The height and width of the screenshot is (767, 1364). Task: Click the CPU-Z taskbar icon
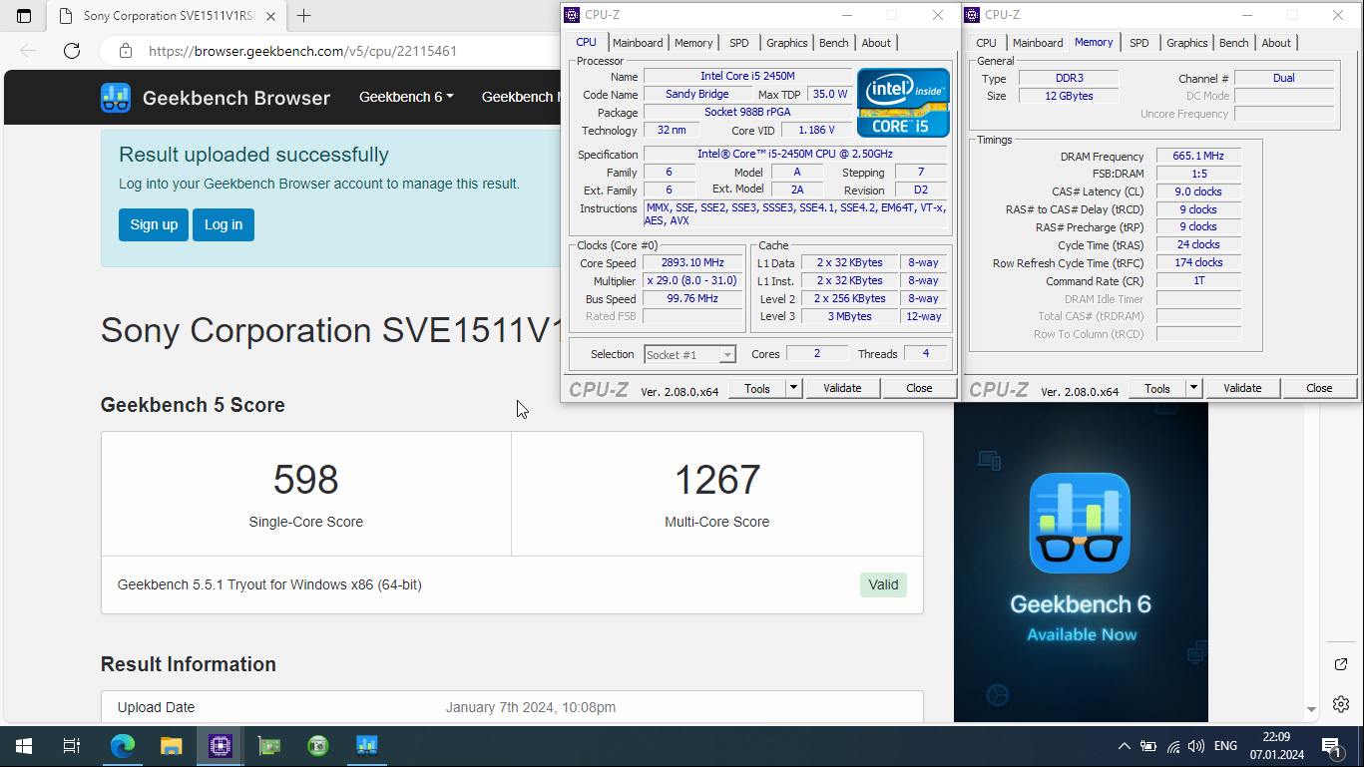click(x=221, y=746)
